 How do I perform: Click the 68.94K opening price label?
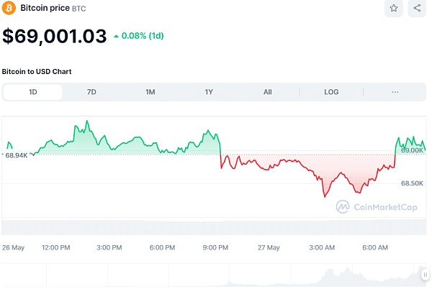tap(16, 155)
